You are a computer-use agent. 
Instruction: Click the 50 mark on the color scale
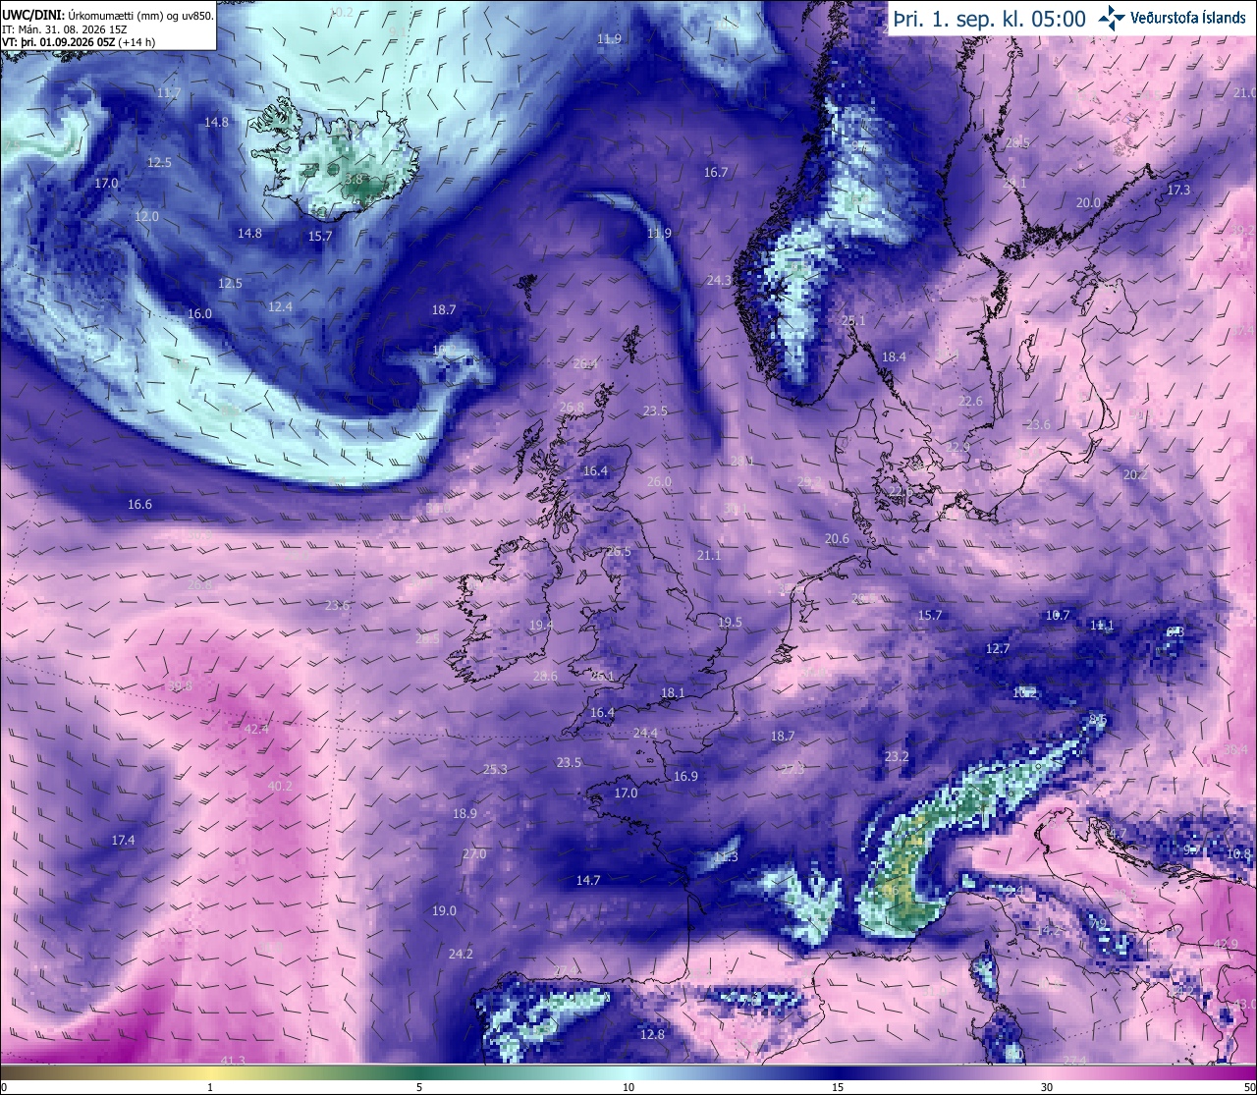click(1248, 1087)
